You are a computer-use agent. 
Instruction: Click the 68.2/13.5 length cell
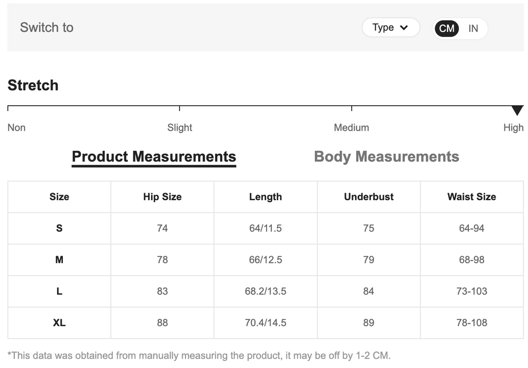pyautogui.click(x=266, y=291)
